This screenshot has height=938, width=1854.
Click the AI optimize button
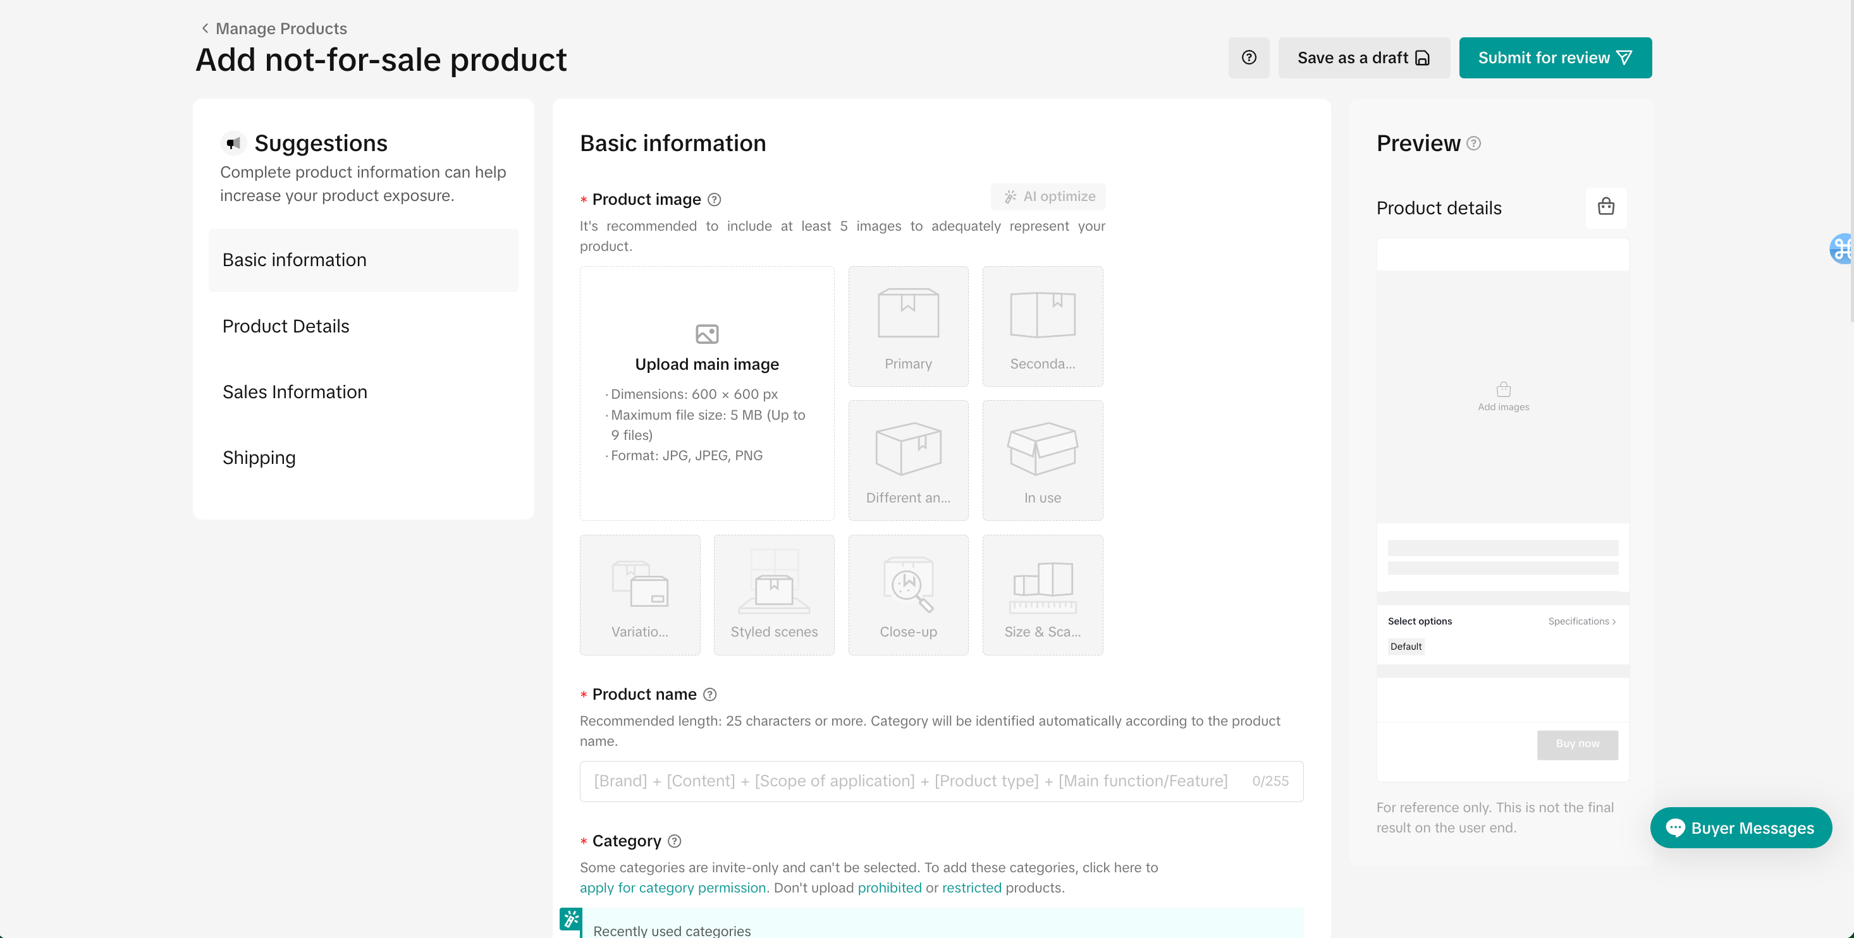[x=1048, y=197]
